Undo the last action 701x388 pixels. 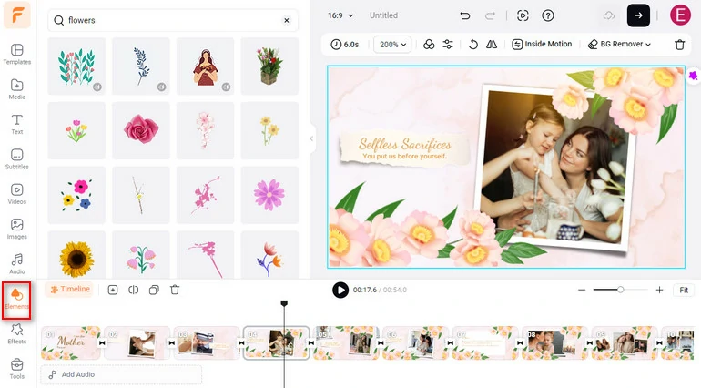(465, 15)
